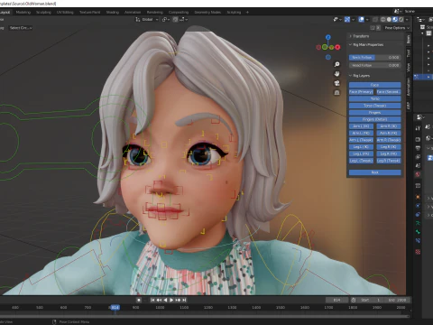Open the Scene properties tab
433x325 pixels.
(418, 165)
